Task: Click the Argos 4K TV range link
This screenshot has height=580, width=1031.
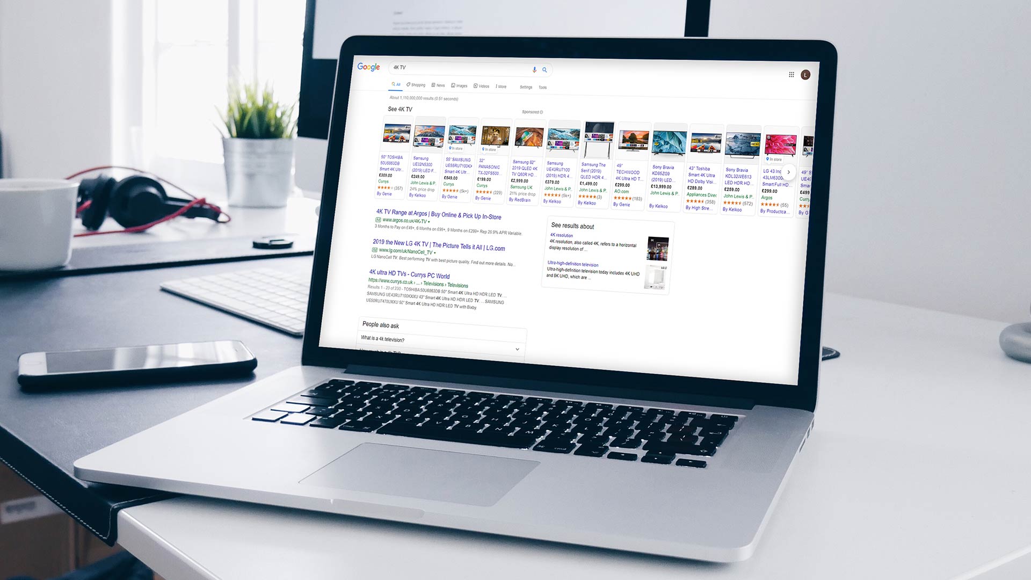Action: [x=439, y=215]
